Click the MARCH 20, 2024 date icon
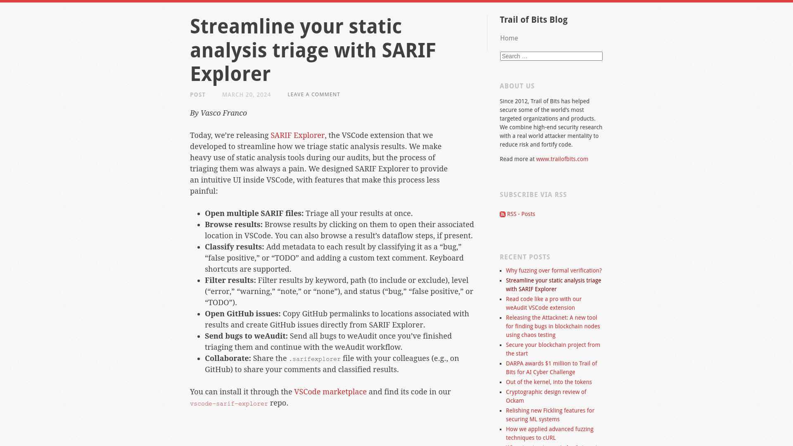This screenshot has height=446, width=793. (246, 94)
